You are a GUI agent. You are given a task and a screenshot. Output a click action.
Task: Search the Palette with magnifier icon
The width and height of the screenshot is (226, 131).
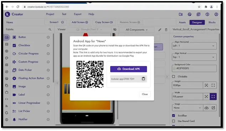tap(50, 29)
